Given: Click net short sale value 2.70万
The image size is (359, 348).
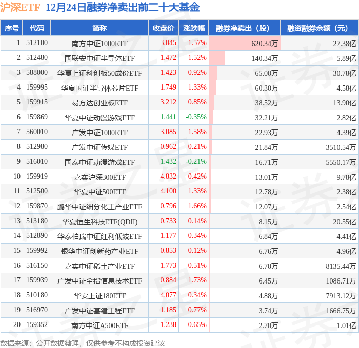Looking at the screenshot, I should point(268,325).
